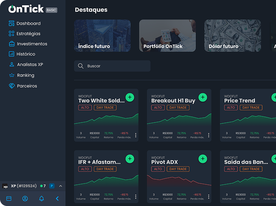
Task: Click DAY TRADE tag on Two White Sold...
Action: coord(105,108)
